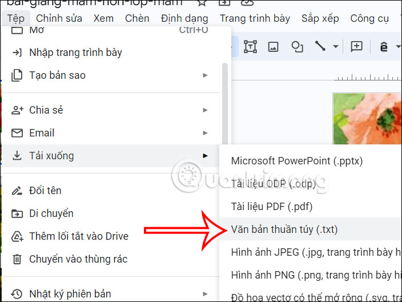Image resolution: width=402 pixels, height=302 pixels.
Task: Click the download icon beside Tải xuống
Action: pyautogui.click(x=17, y=156)
